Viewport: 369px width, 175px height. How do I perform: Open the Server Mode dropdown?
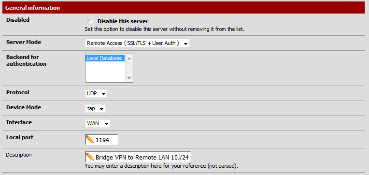(137, 44)
